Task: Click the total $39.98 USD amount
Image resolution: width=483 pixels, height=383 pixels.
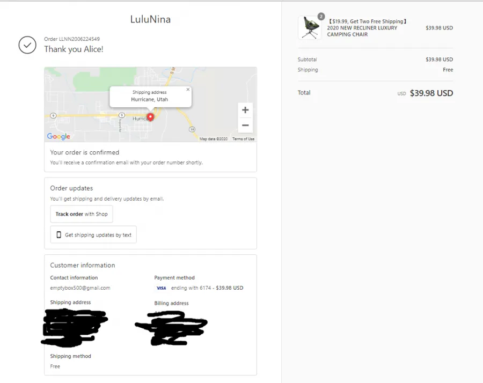Action: tap(431, 93)
